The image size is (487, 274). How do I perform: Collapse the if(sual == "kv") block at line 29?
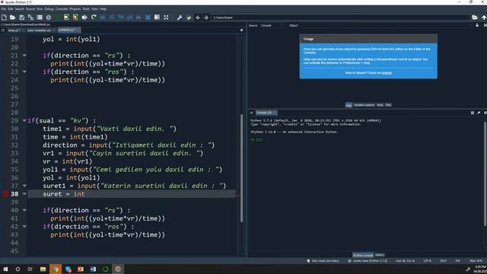pos(24,120)
